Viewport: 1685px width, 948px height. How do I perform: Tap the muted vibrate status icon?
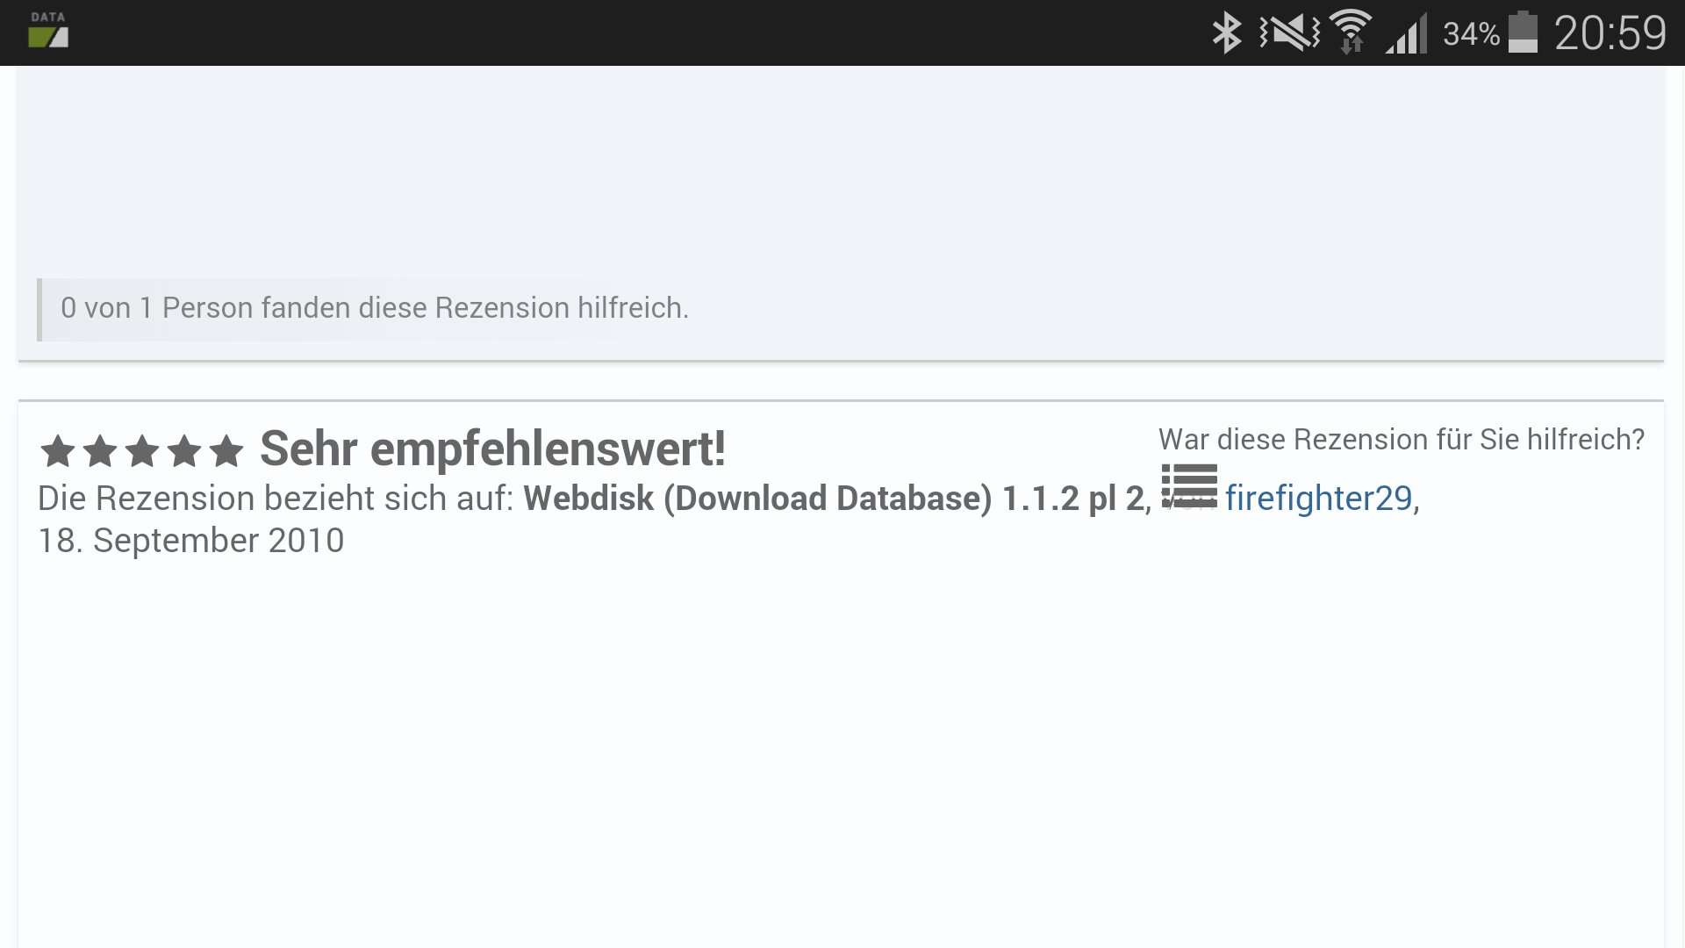point(1289,33)
